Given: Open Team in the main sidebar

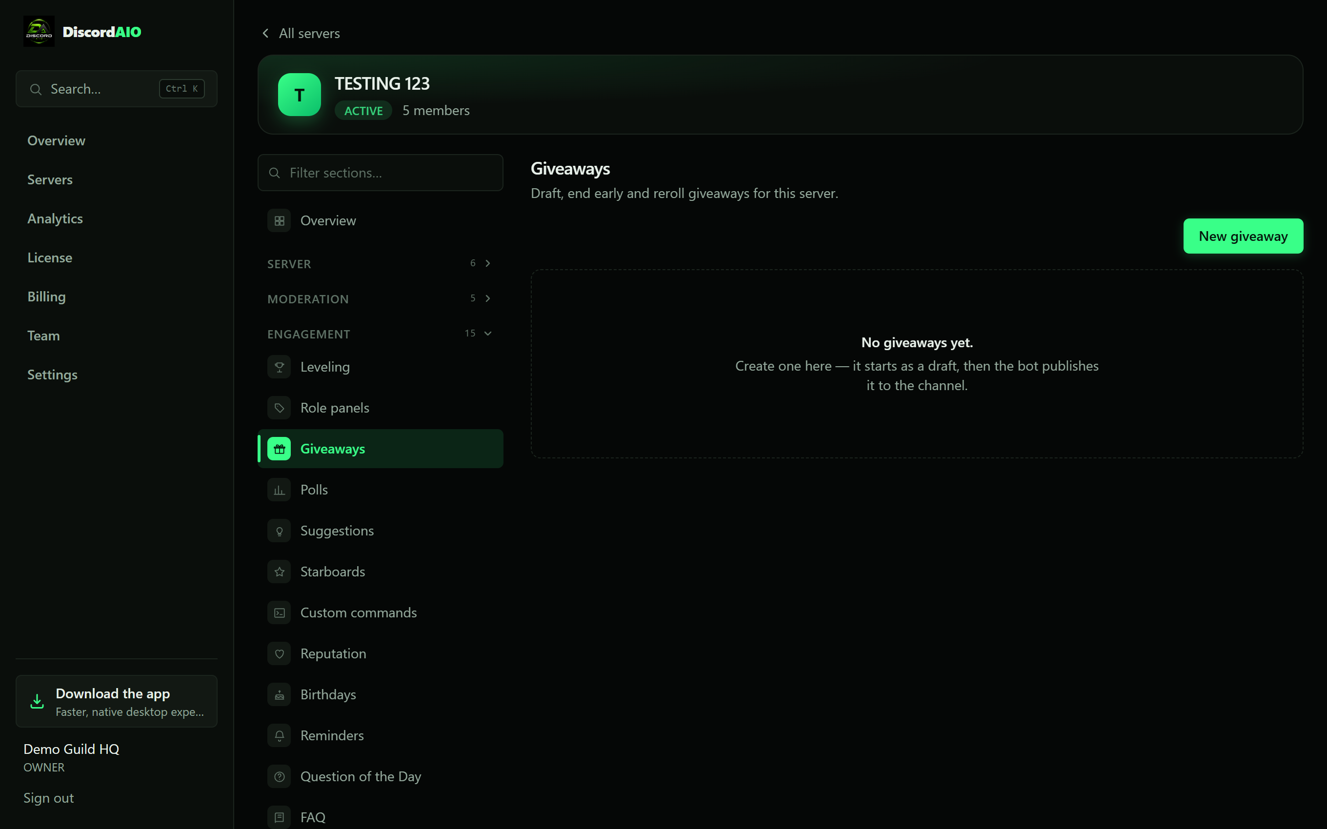Looking at the screenshot, I should coord(116,336).
